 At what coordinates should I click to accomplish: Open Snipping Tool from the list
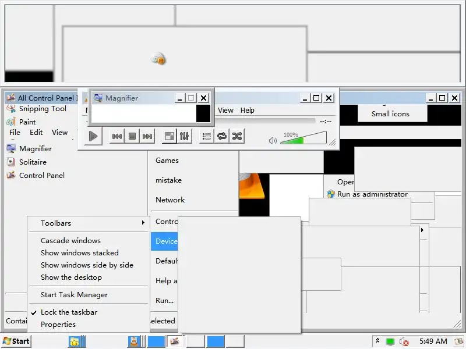click(37, 109)
